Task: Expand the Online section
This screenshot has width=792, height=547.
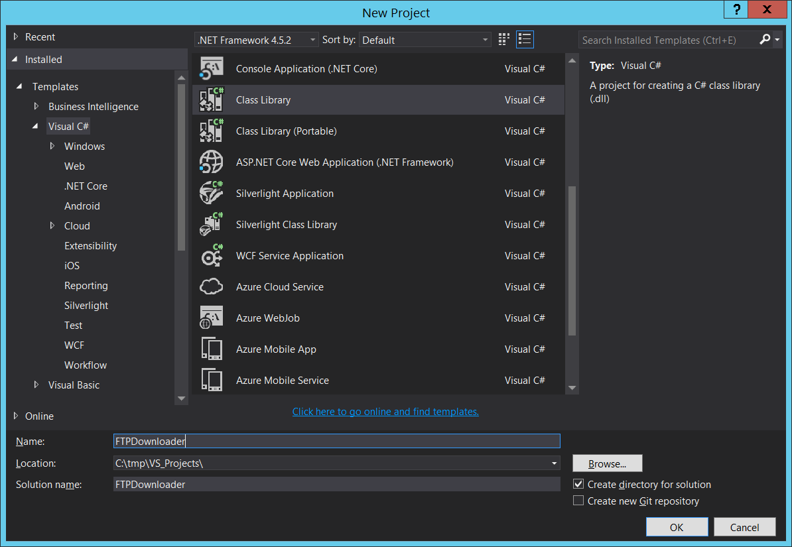Action: pos(16,416)
